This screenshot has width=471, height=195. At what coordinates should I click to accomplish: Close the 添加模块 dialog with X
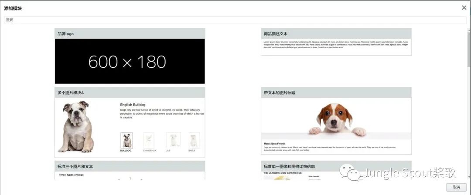464,8
